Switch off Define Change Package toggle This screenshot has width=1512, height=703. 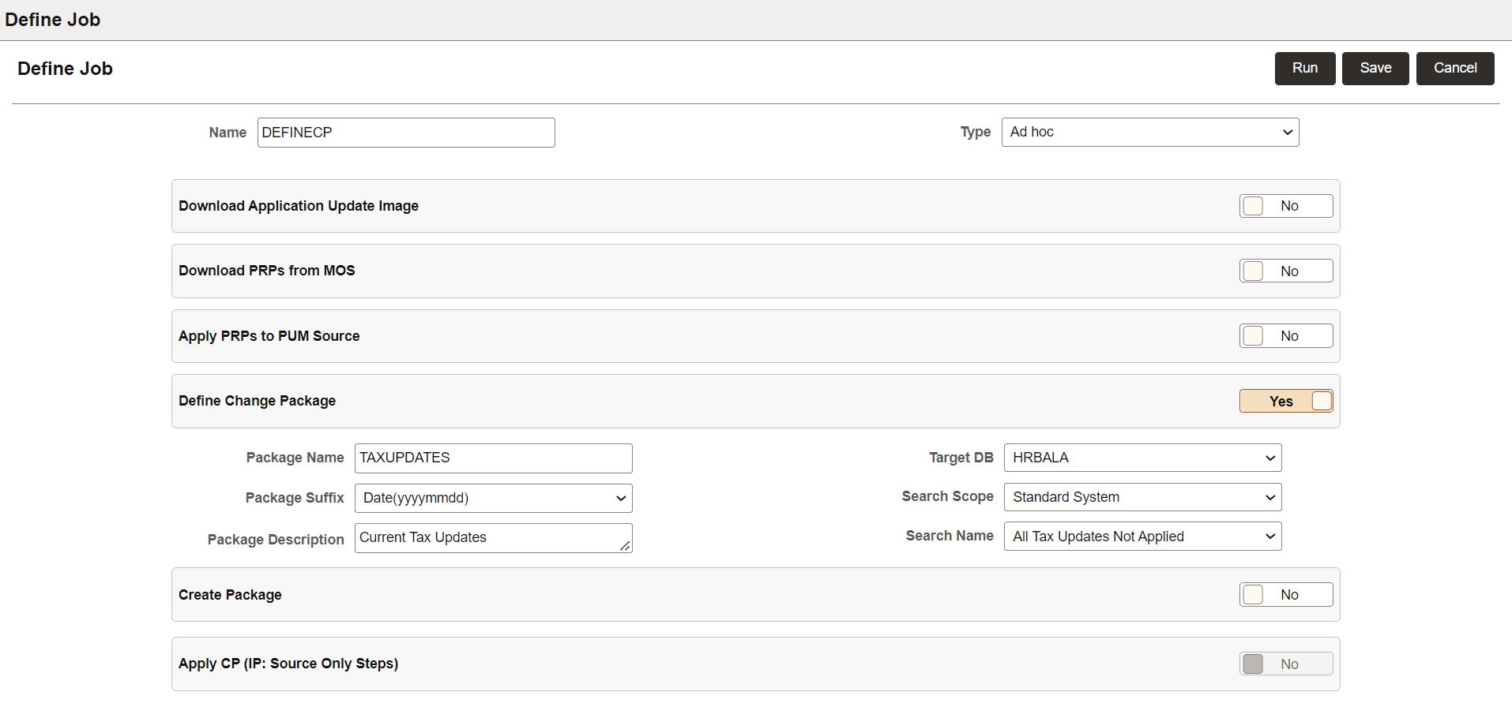click(x=1285, y=401)
